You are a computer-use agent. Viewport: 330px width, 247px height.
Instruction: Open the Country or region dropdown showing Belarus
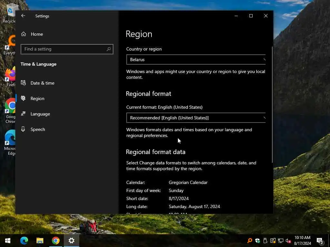(x=196, y=59)
